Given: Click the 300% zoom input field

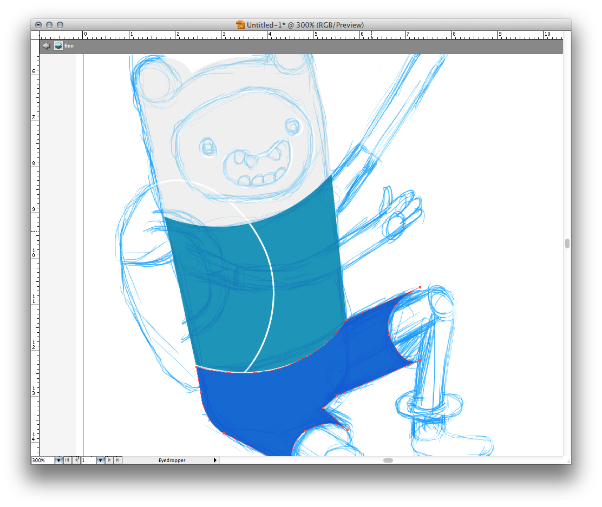Looking at the screenshot, I should point(42,460).
